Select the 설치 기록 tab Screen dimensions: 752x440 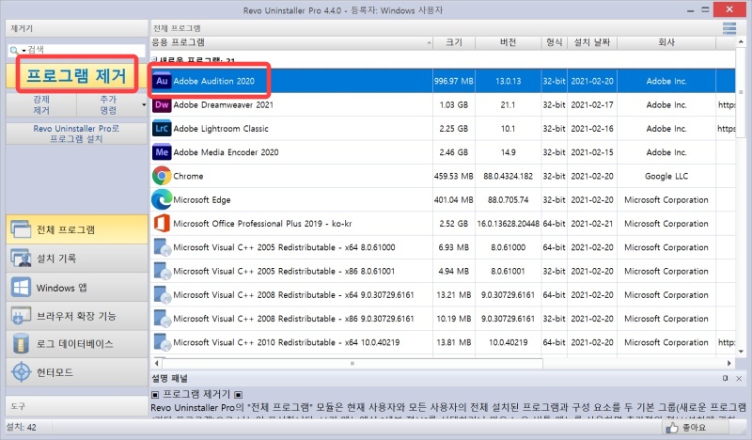[x=77, y=259]
